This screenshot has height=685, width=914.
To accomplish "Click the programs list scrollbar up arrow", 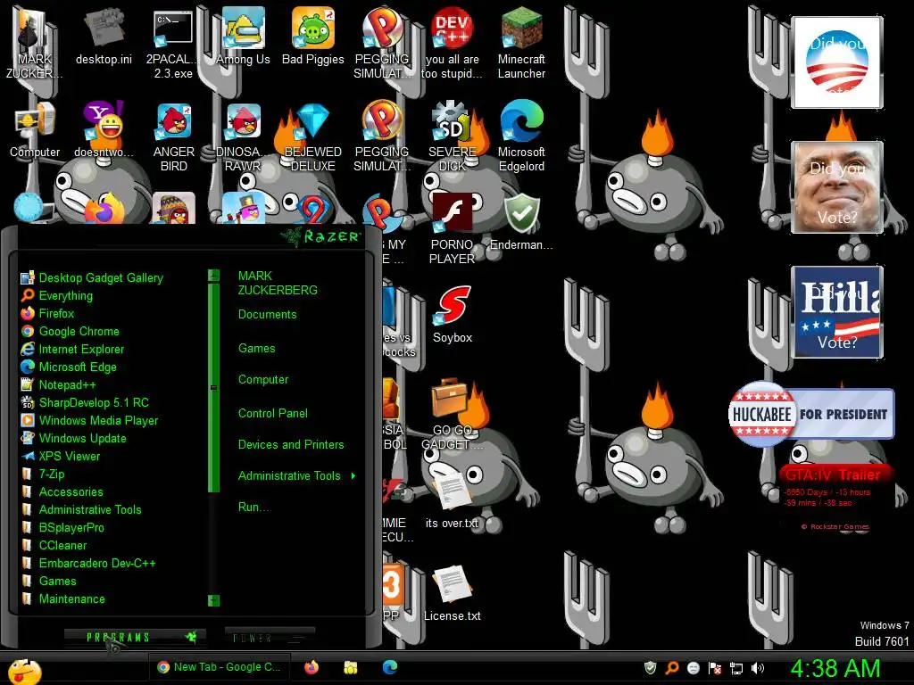I will (214, 275).
